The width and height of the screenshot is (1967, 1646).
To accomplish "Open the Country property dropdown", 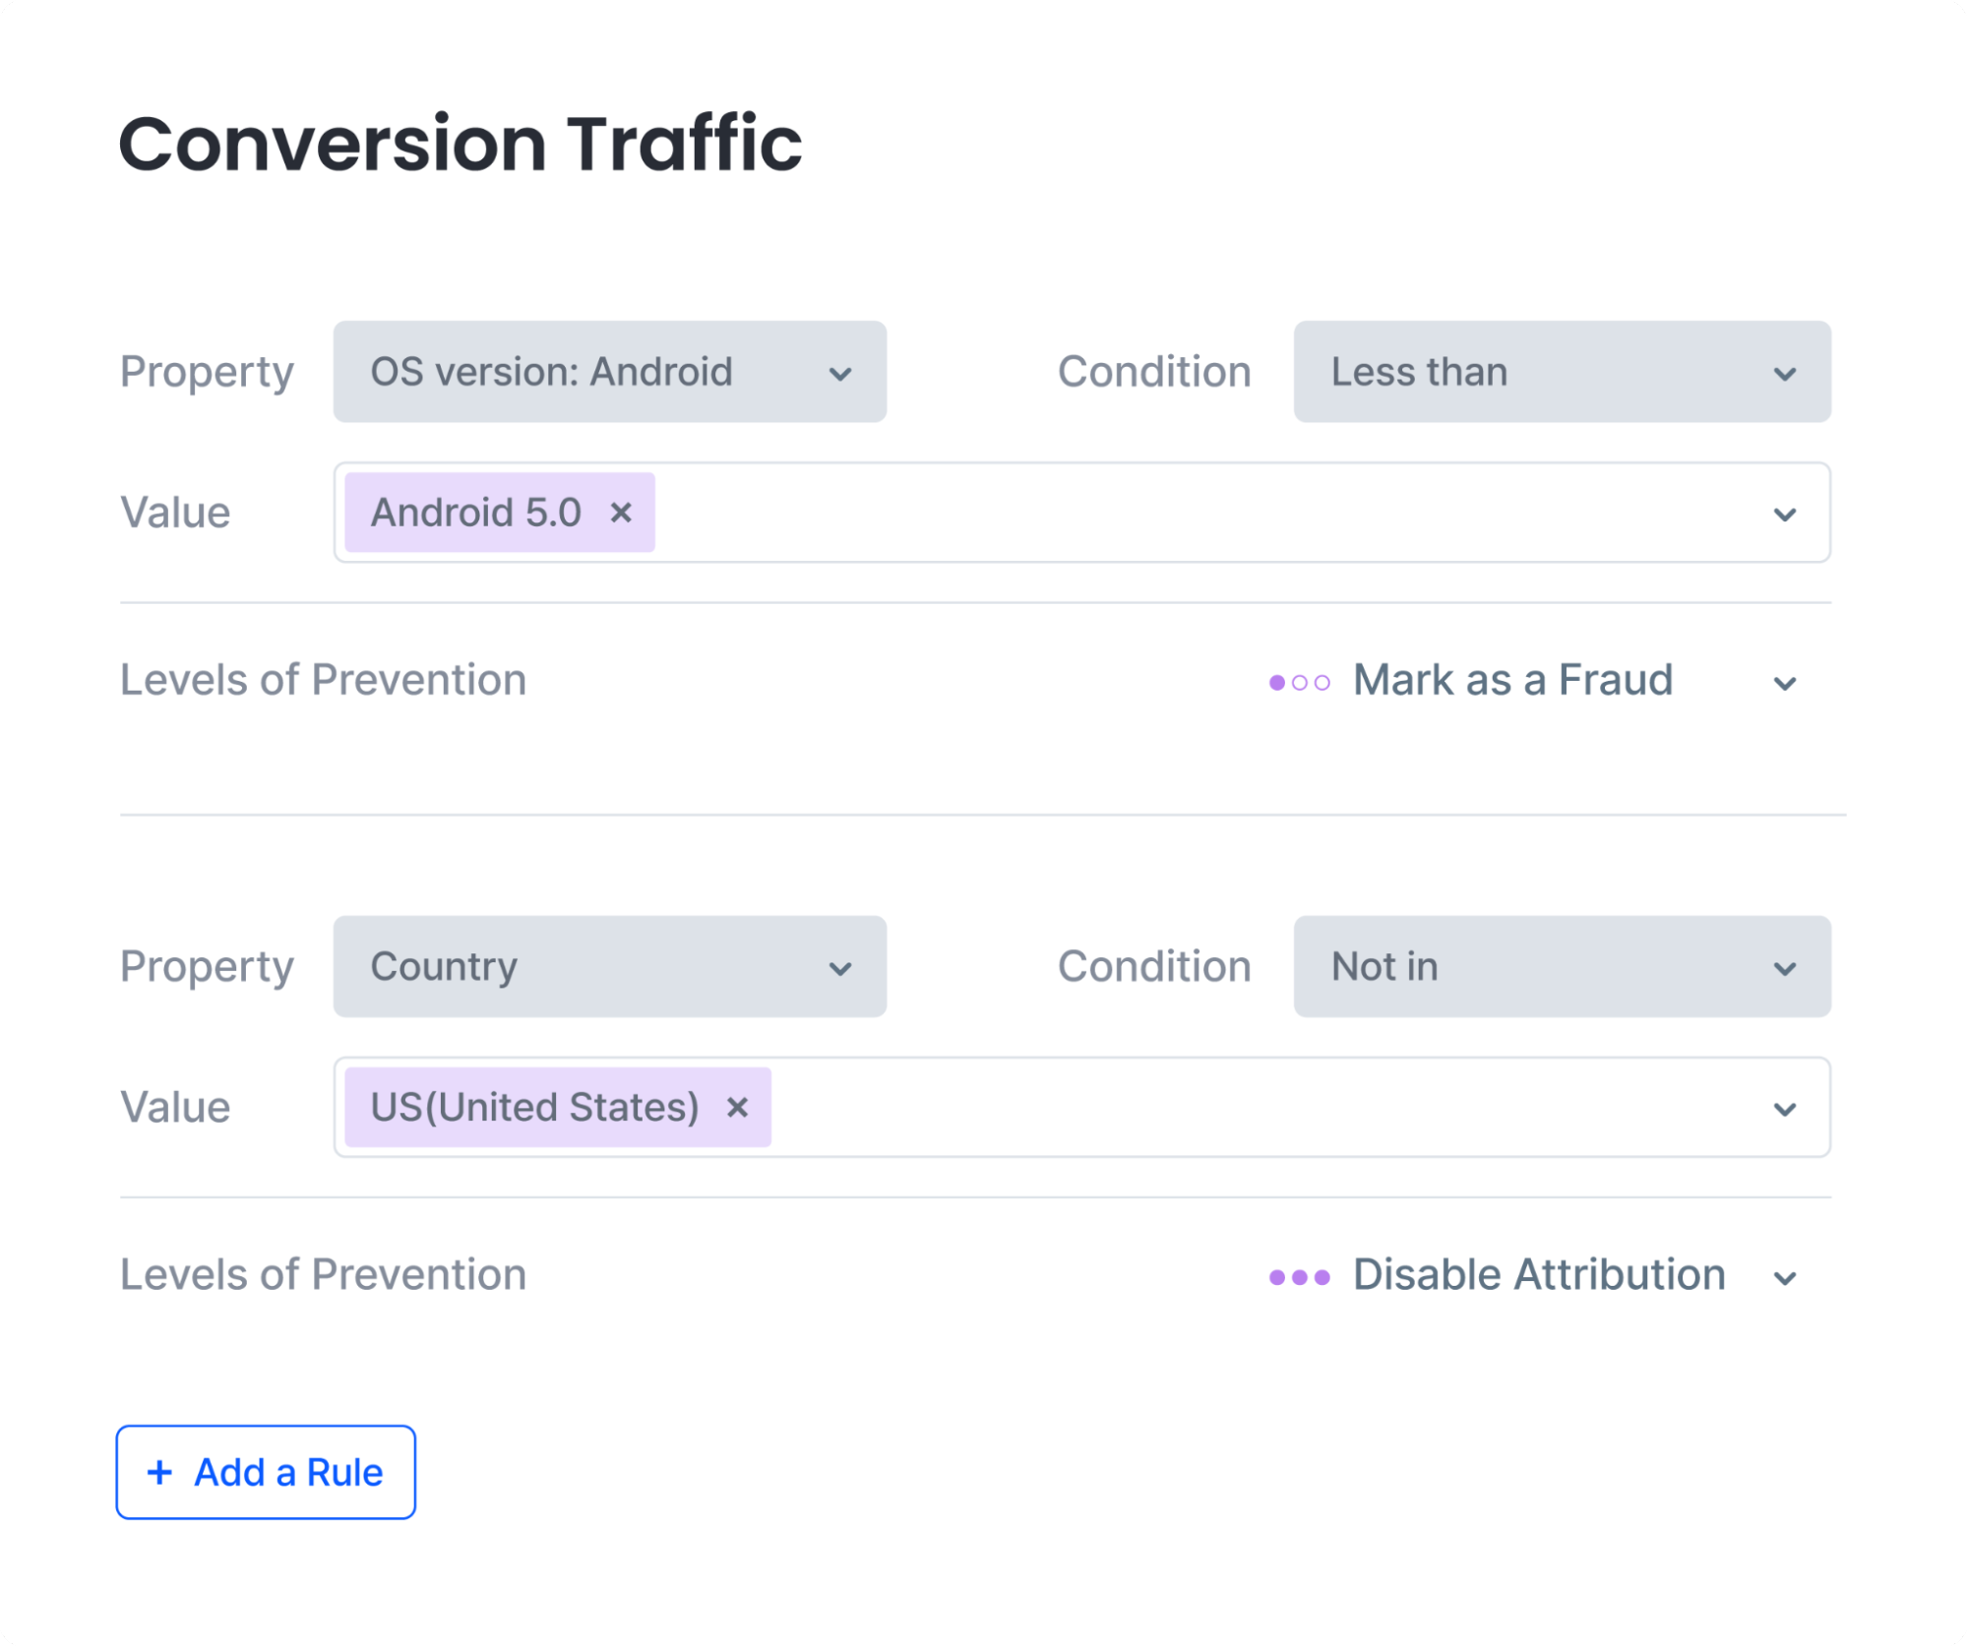I will pyautogui.click(x=609, y=966).
